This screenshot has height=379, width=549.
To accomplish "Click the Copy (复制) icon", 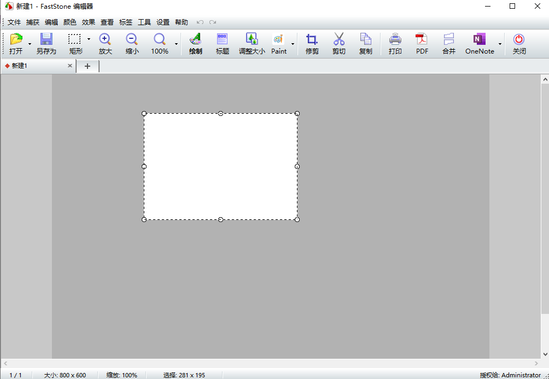I will click(x=365, y=39).
